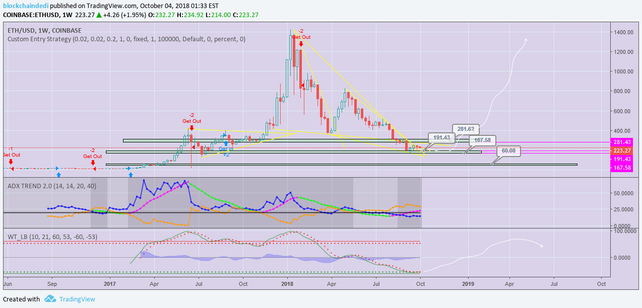
Task: Select the red Get Out arrow at far left
Action: (x=10, y=162)
